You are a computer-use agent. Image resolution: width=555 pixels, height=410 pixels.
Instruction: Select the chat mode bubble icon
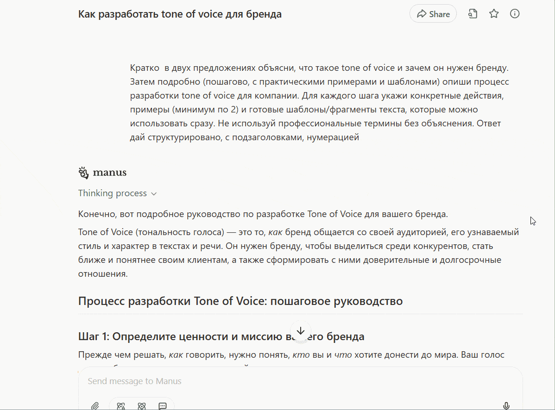point(163,406)
